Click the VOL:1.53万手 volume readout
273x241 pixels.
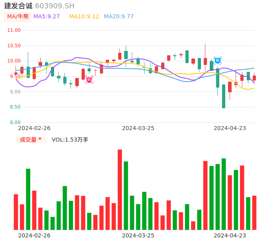[x=70, y=140]
